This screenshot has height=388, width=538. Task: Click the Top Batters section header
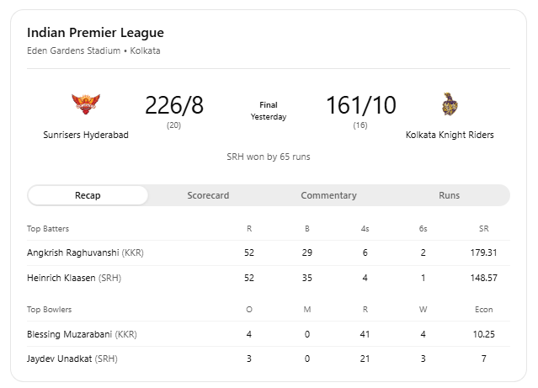point(48,228)
